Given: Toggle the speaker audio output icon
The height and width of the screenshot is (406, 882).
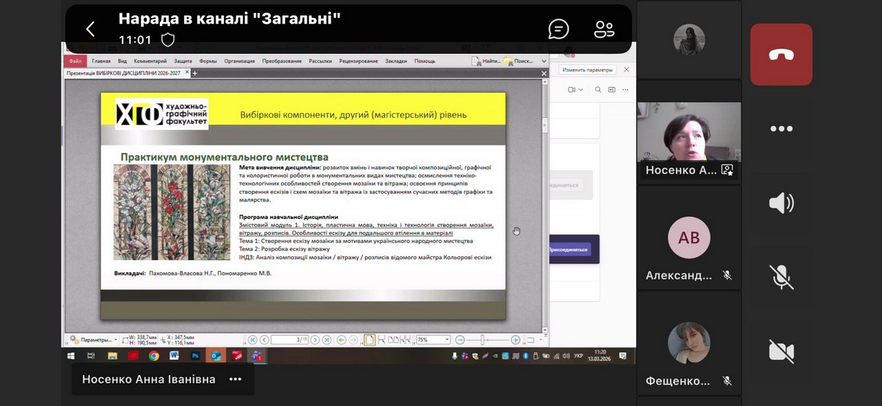Looking at the screenshot, I should (x=781, y=203).
